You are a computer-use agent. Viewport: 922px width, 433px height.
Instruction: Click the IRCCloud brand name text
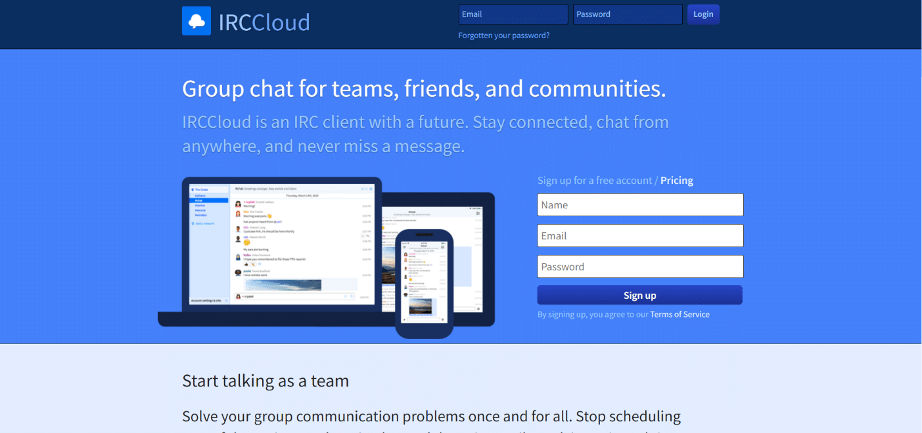tap(264, 22)
